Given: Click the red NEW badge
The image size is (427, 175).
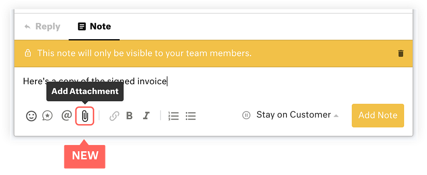Looking at the screenshot, I should click(x=85, y=156).
